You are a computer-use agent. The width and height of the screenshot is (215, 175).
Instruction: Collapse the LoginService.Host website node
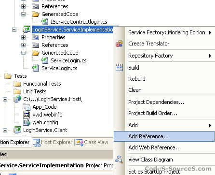pos(5,99)
